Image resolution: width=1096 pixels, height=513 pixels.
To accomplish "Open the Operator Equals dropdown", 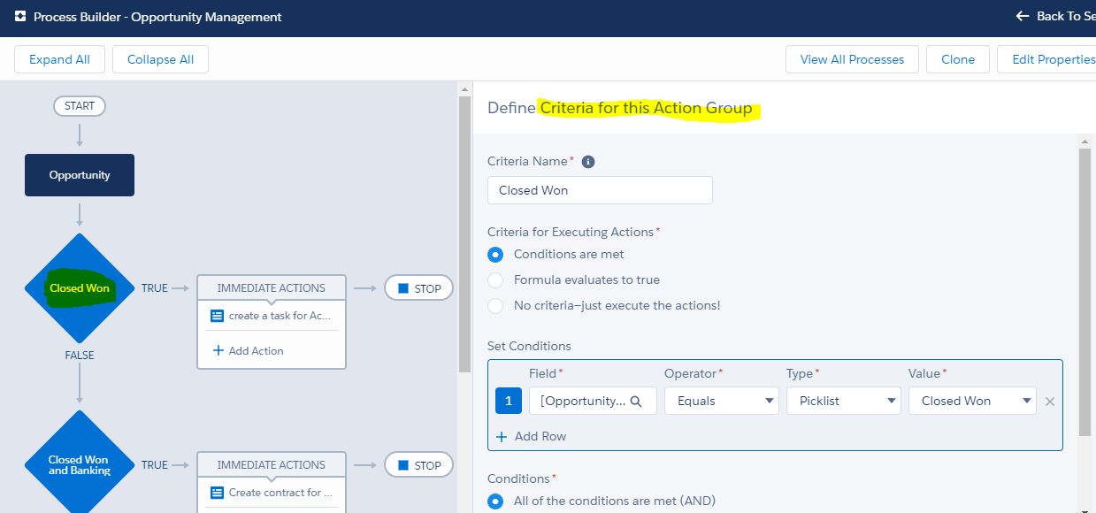I will (721, 401).
